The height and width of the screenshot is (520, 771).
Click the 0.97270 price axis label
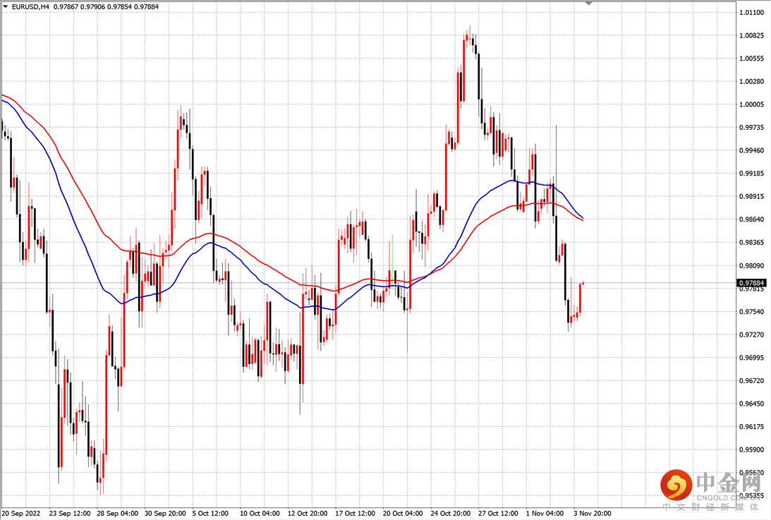click(x=752, y=334)
